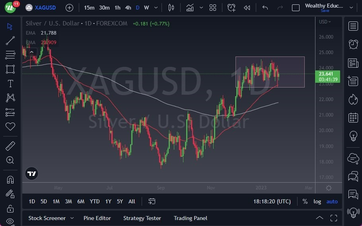Open the candlestick chart style menu
The image size is (362, 226).
[171, 8]
